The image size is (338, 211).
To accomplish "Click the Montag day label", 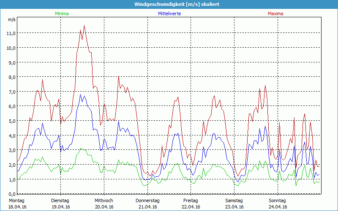I will tap(16, 201).
